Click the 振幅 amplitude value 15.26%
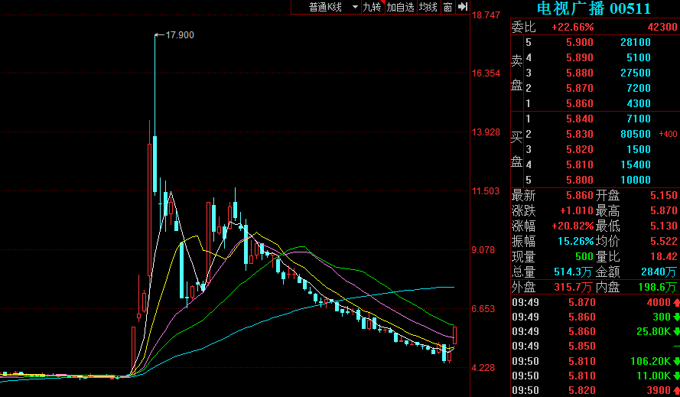The height and width of the screenshot is (397, 680). coord(575,241)
